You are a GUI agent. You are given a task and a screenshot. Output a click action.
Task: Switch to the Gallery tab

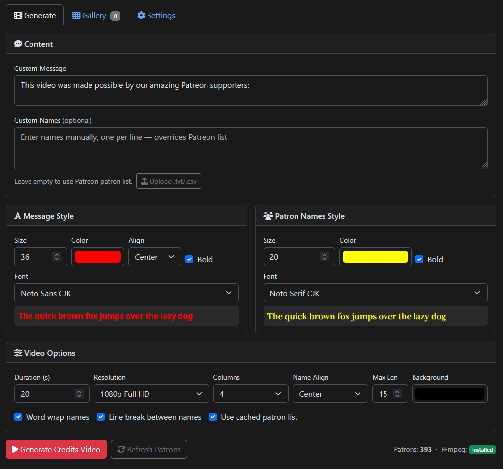(96, 15)
